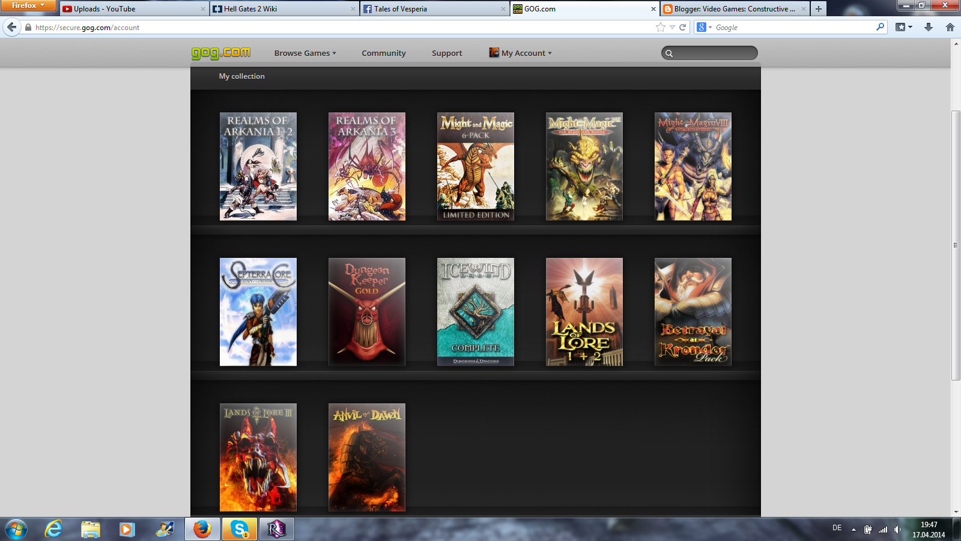Click the page scrollbar down arrow

956,512
